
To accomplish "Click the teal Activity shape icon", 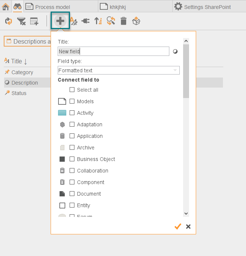I will point(62,113).
